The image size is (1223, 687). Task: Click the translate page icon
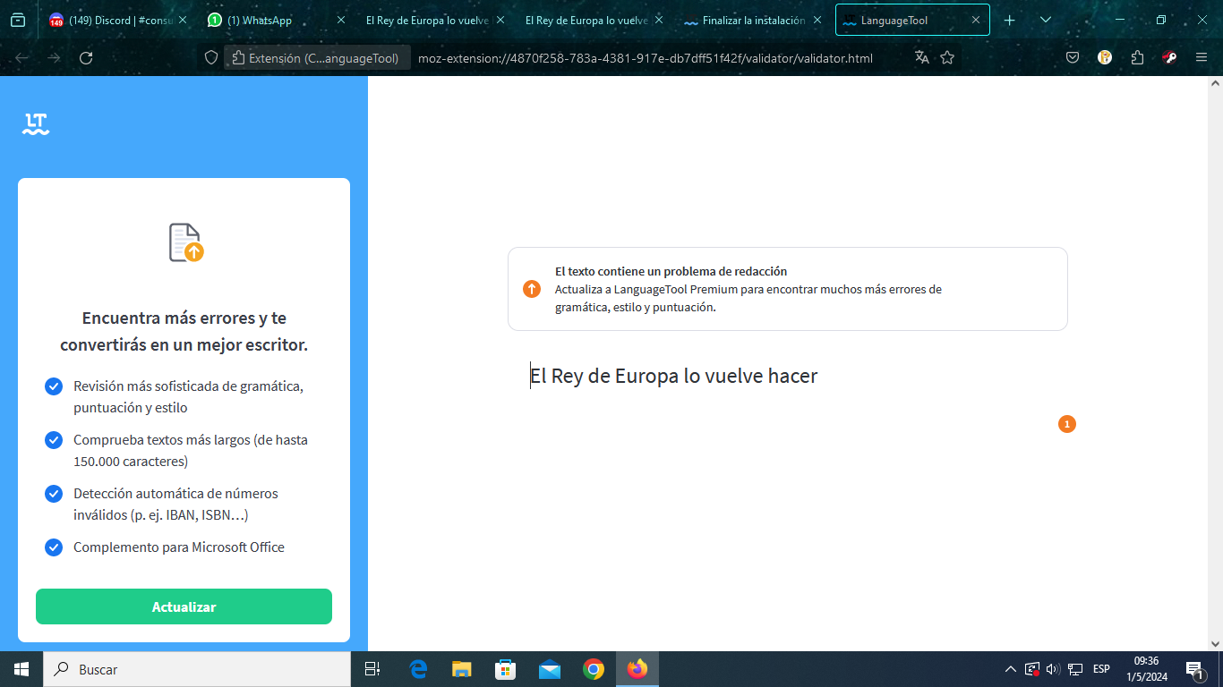coord(922,57)
